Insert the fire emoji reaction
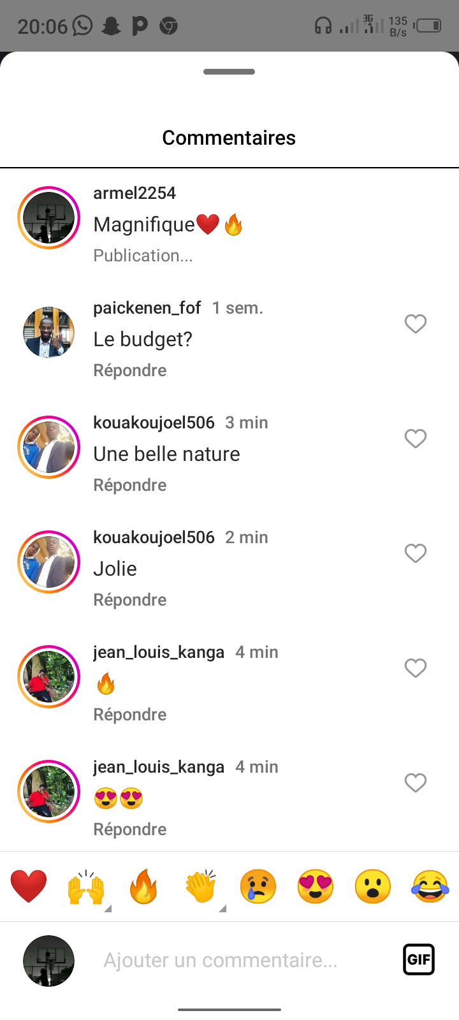The image size is (459, 1020). point(143,886)
